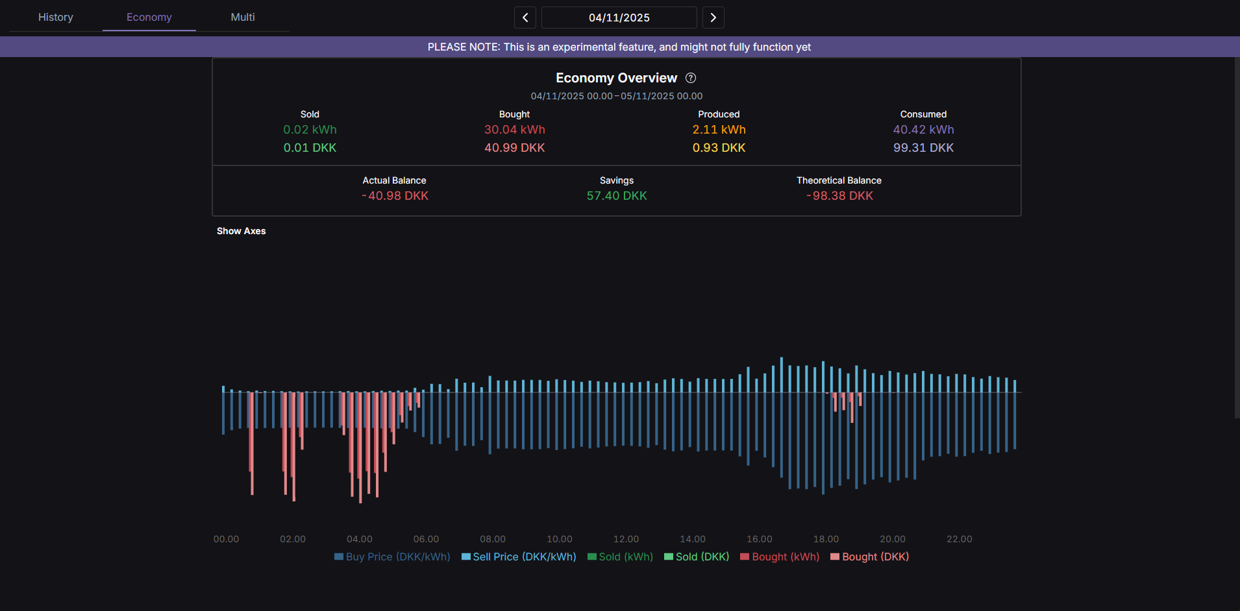Toggle the Buy Price (DKK/kWh) series off
Image resolution: width=1240 pixels, height=611 pixels.
[391, 557]
